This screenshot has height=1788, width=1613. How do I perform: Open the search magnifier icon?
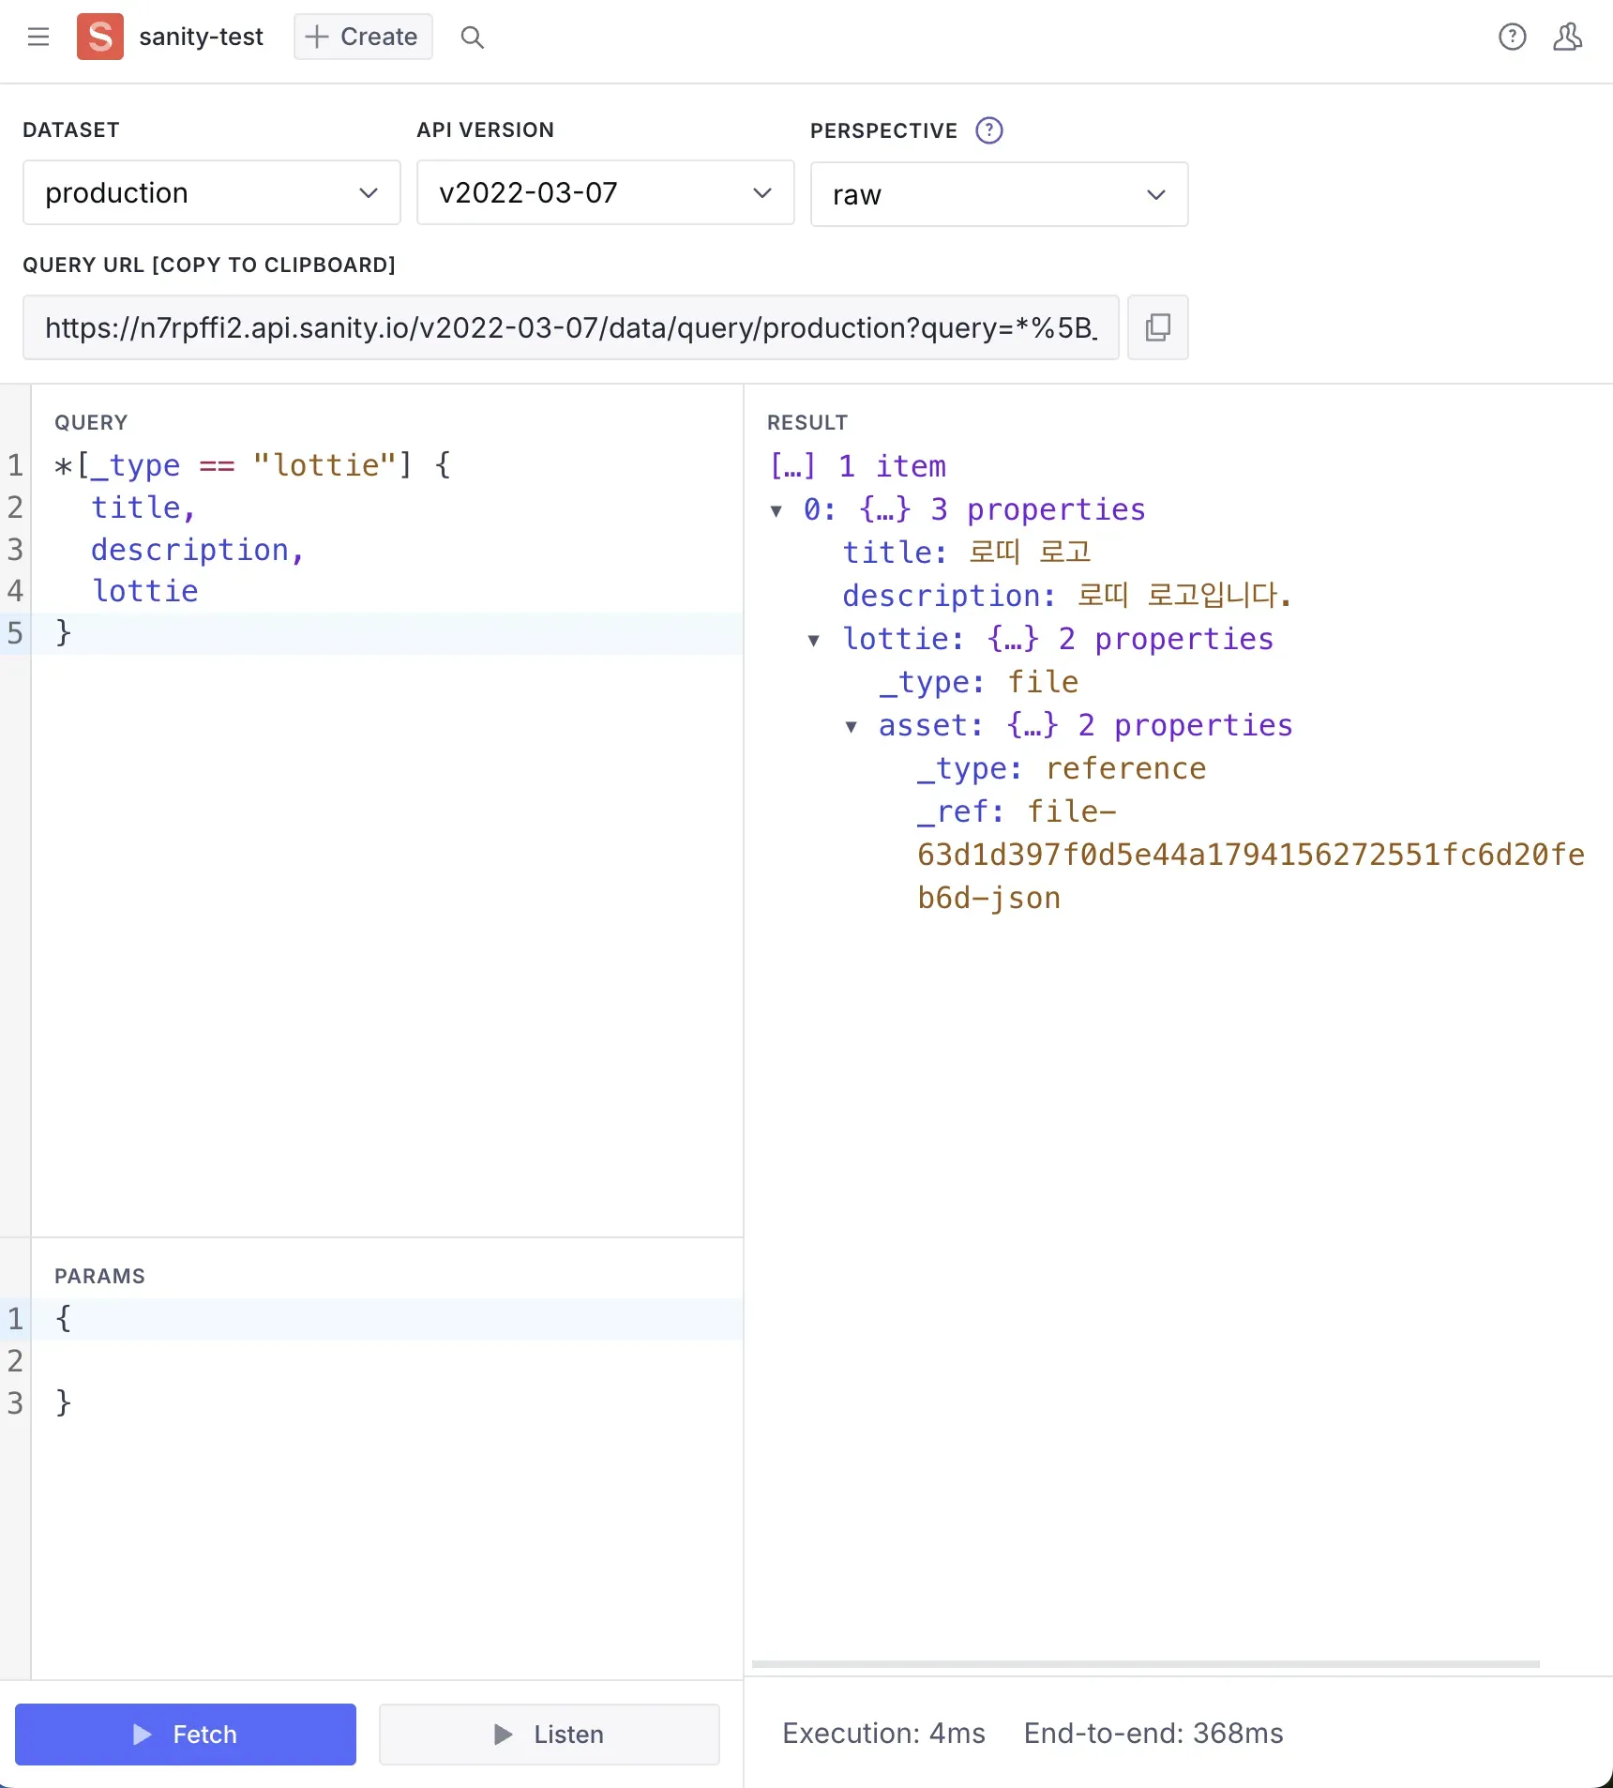[x=473, y=37]
